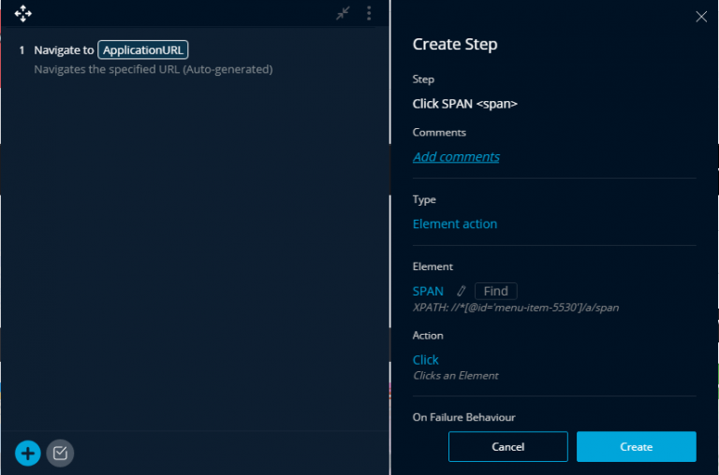Click the On Failure Behaviour section label
This screenshot has width=719, height=475.
pos(463,417)
